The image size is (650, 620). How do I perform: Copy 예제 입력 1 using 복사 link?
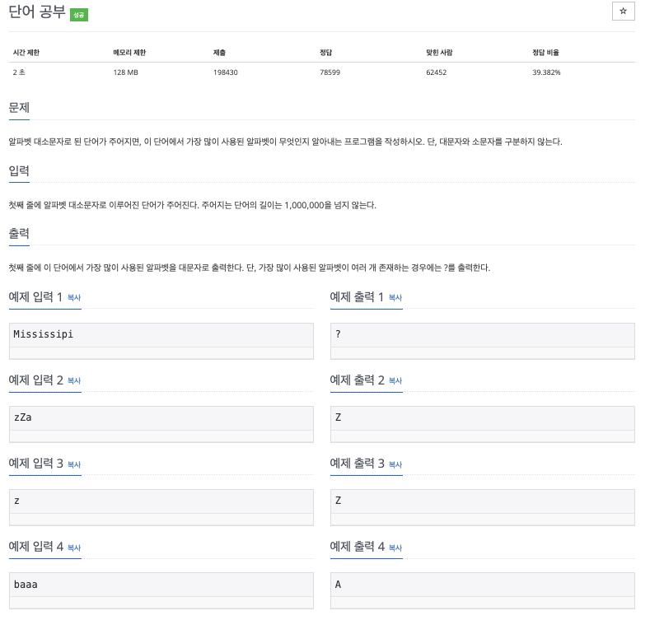click(x=74, y=297)
